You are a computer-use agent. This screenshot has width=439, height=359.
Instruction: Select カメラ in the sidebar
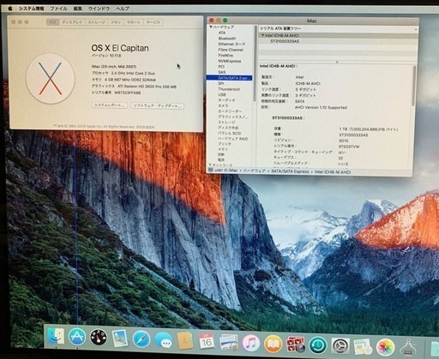click(223, 105)
